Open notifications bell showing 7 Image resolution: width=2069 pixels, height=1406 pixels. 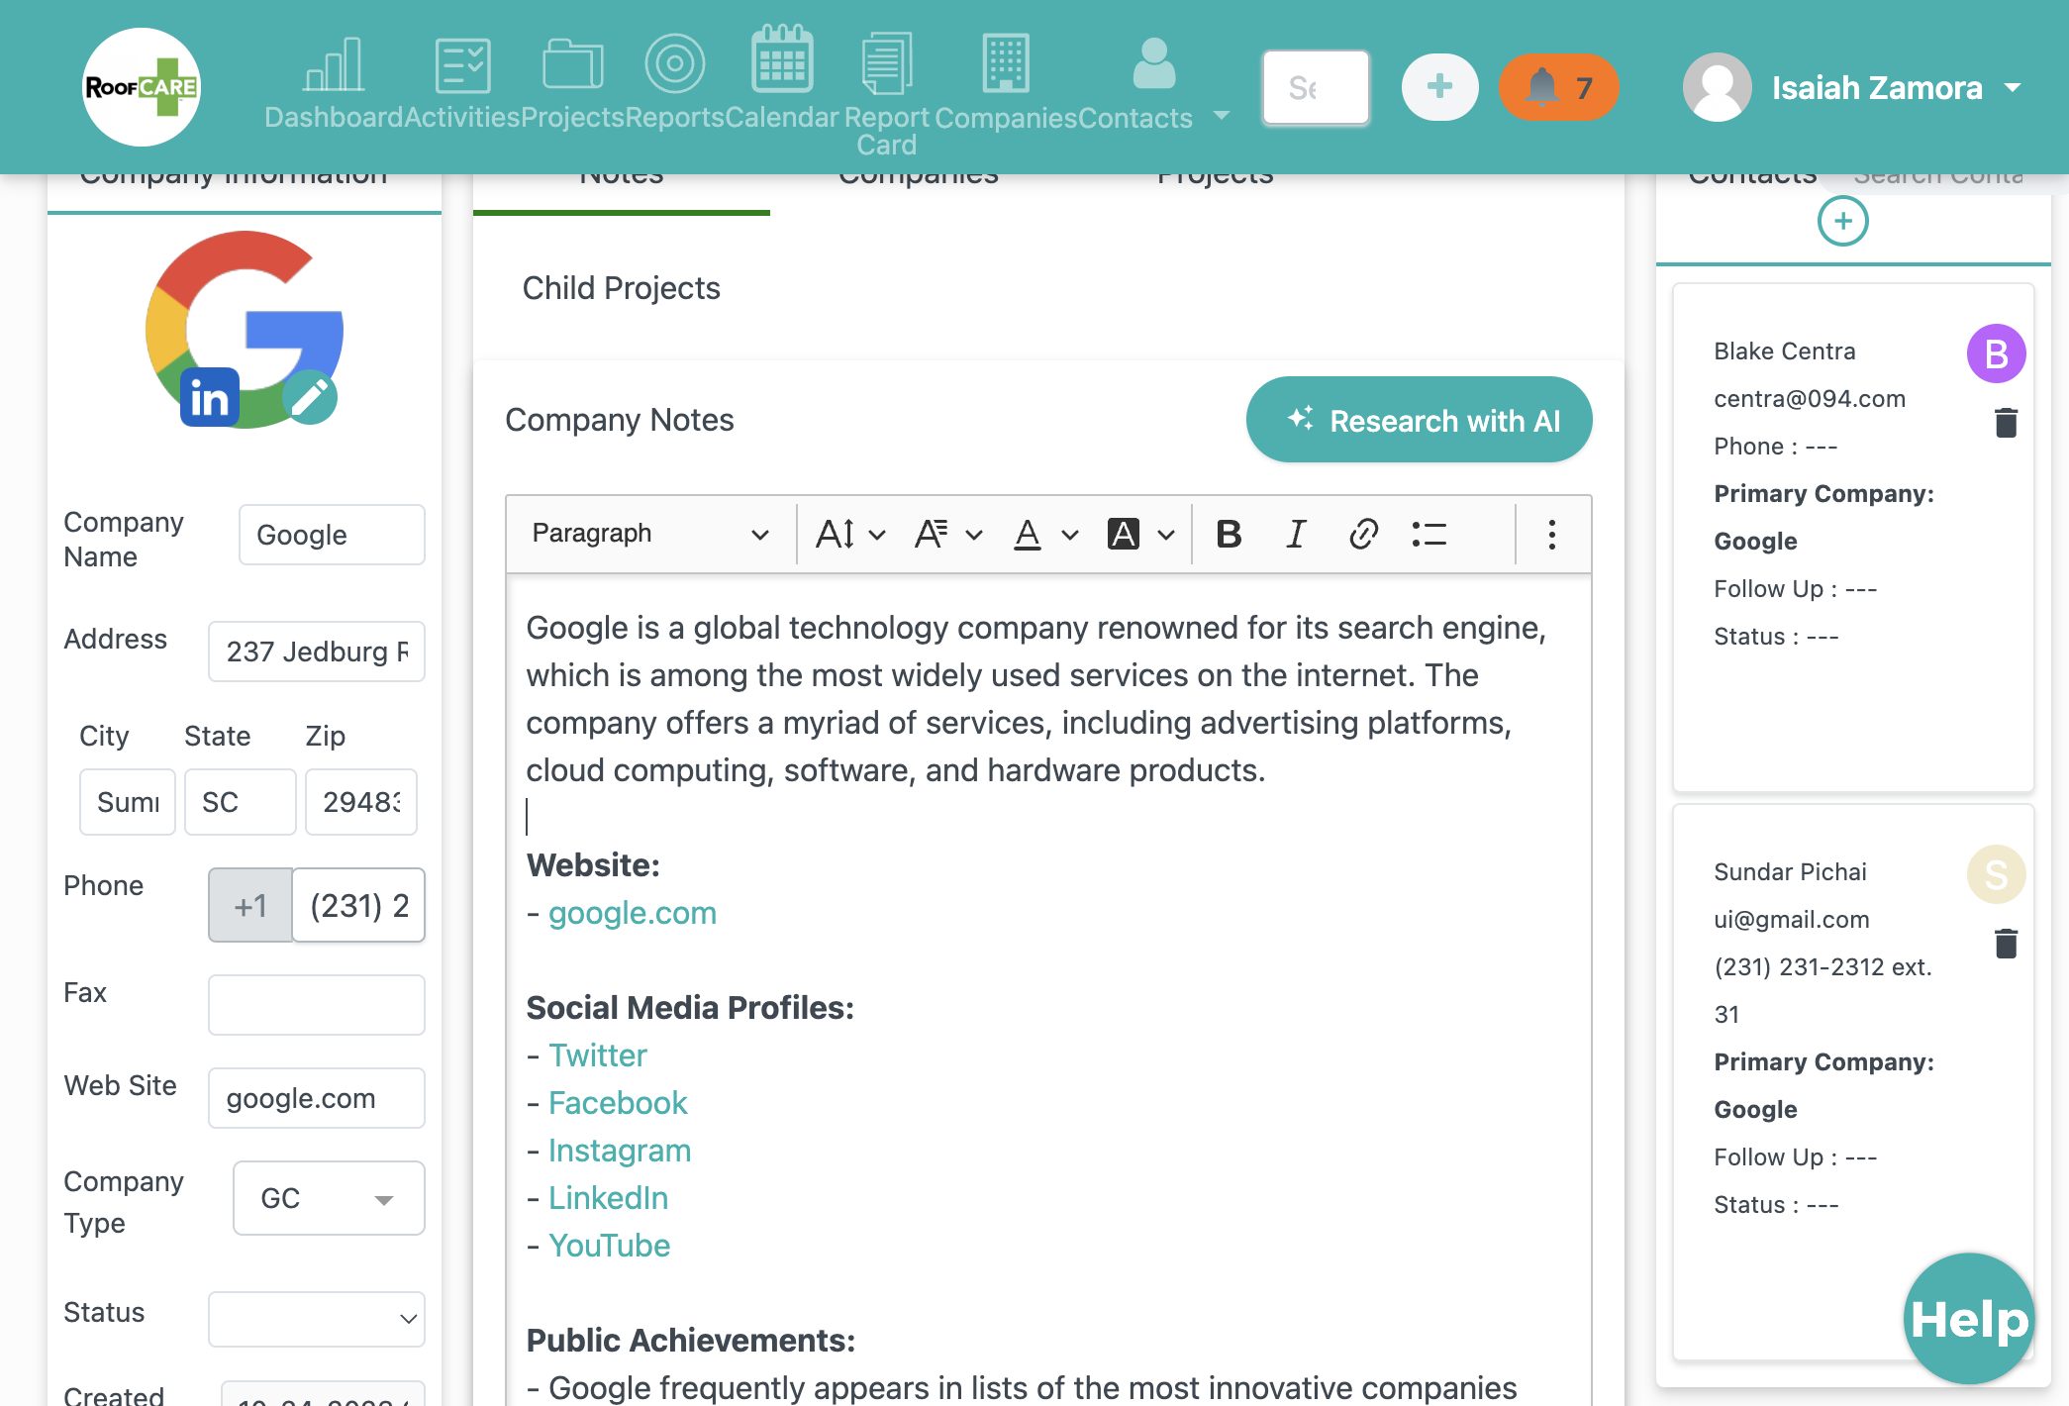click(1558, 87)
